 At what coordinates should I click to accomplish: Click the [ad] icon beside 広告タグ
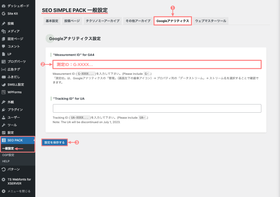pos(3,69)
